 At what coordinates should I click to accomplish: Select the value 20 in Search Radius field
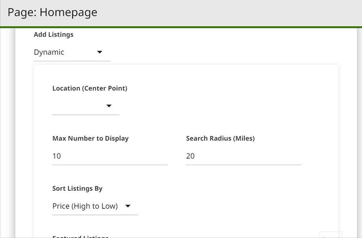(x=191, y=156)
